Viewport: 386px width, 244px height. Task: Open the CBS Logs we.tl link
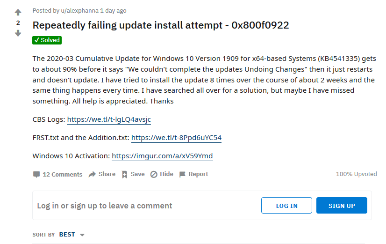109,119
